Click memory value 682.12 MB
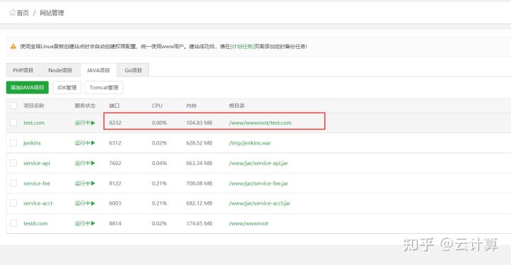Screen dimensions: 511x265 (199, 203)
